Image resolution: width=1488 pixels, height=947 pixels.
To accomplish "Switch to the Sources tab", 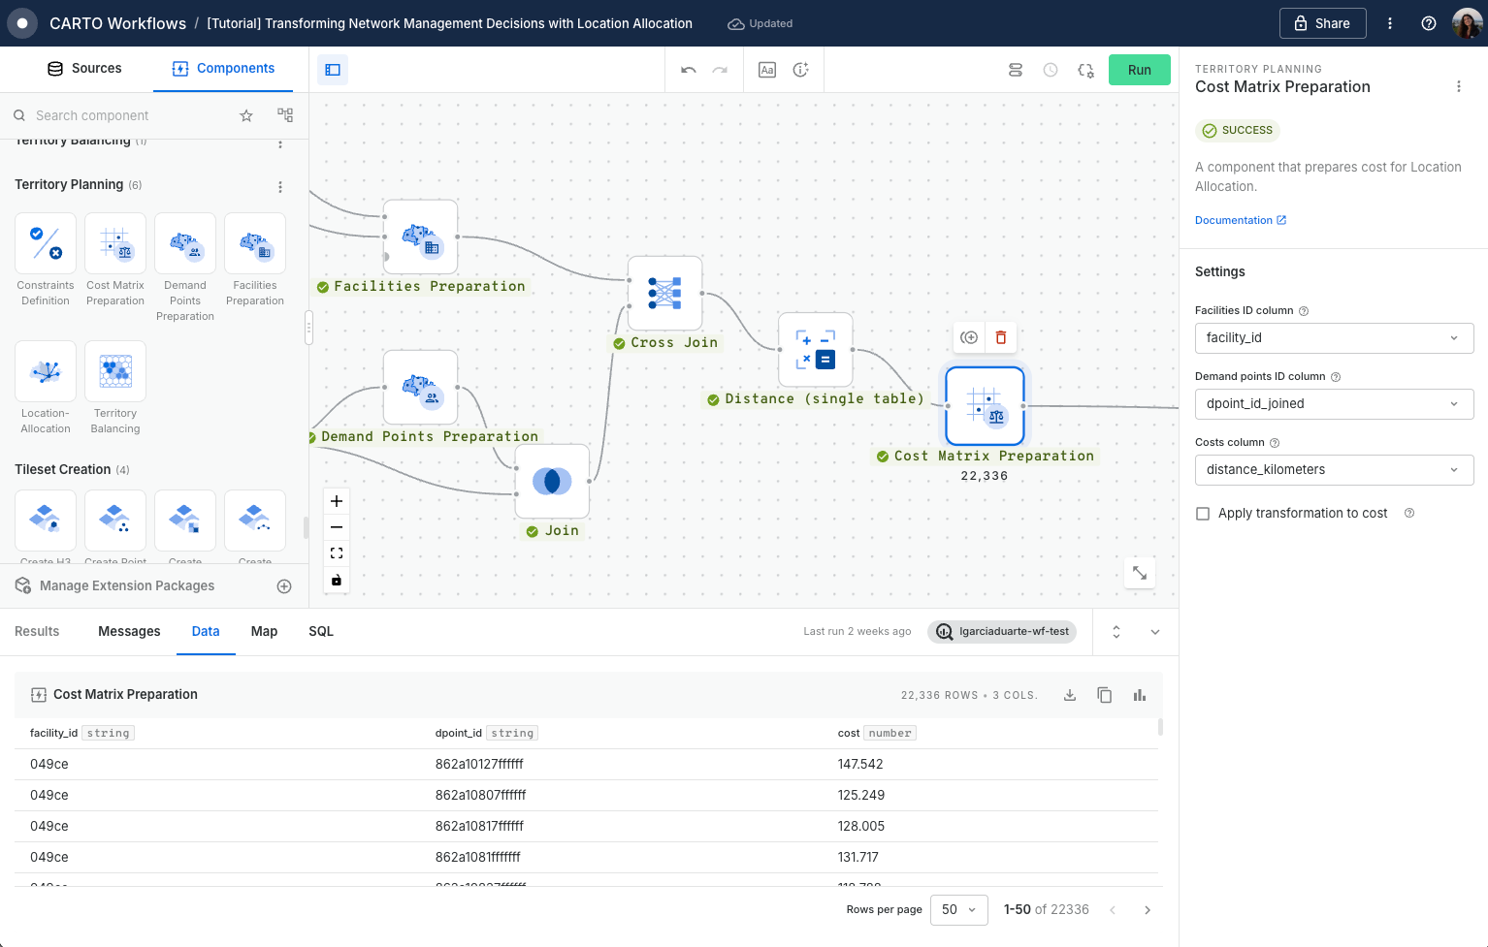I will pyautogui.click(x=84, y=69).
